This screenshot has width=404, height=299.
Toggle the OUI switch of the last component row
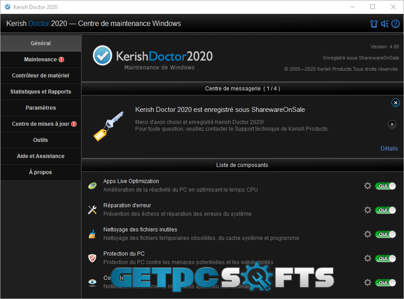coord(386,283)
